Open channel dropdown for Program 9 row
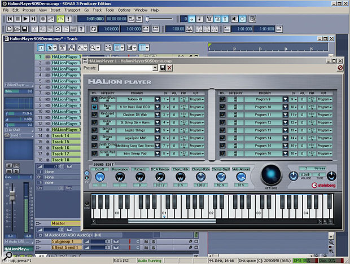Screen dimensions: 350x264 pyautogui.click(x=294, y=99)
